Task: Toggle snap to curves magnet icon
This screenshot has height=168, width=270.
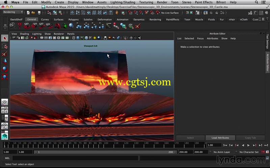Action: coord(136,12)
